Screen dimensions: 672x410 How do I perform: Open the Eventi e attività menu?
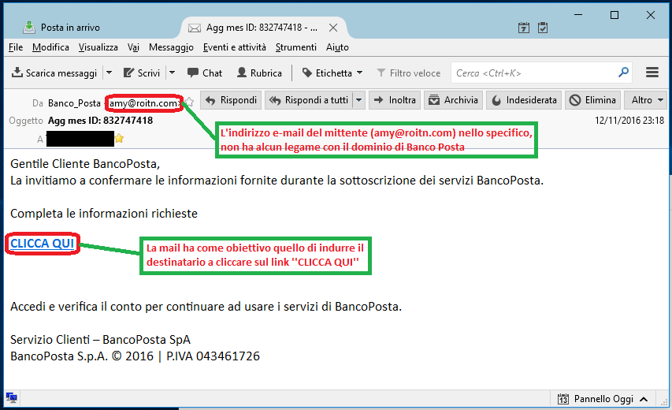coord(235,47)
